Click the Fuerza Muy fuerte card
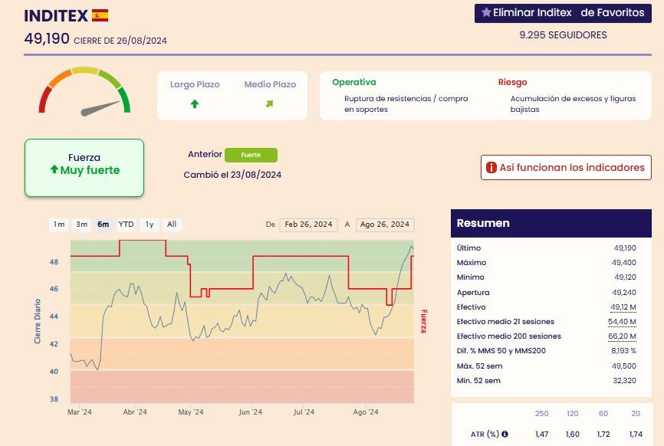 [x=84, y=168]
